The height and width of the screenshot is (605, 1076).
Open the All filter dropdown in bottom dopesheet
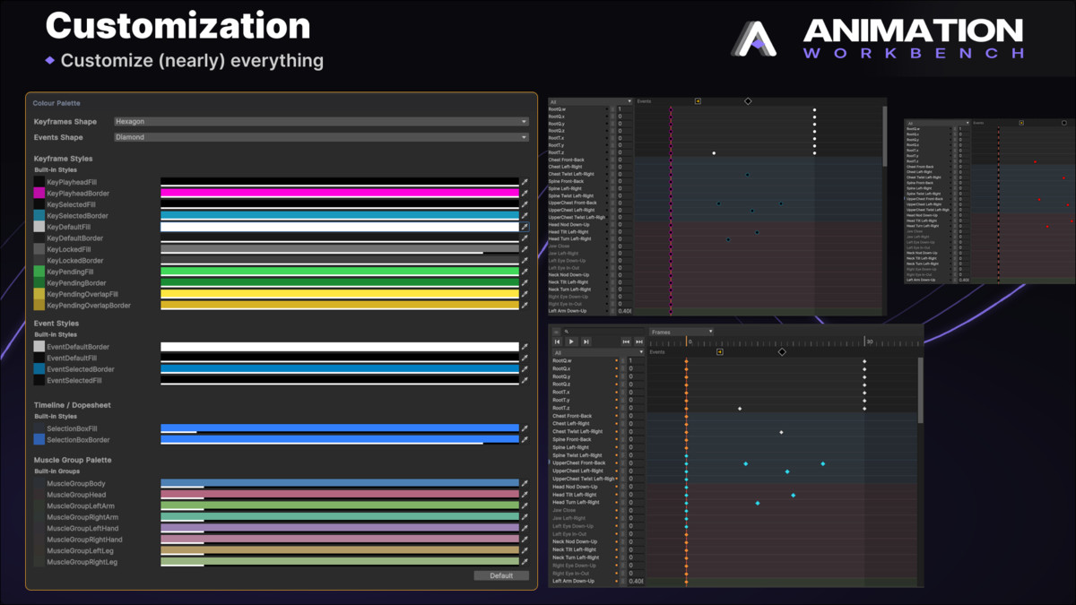click(x=597, y=353)
